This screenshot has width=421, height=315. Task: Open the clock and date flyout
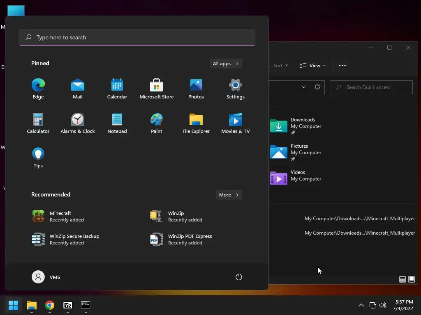coord(404,305)
